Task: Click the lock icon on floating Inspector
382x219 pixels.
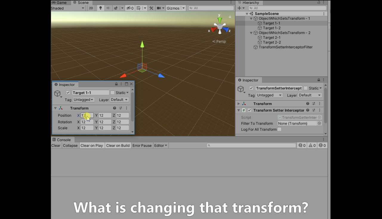Action: point(116,84)
